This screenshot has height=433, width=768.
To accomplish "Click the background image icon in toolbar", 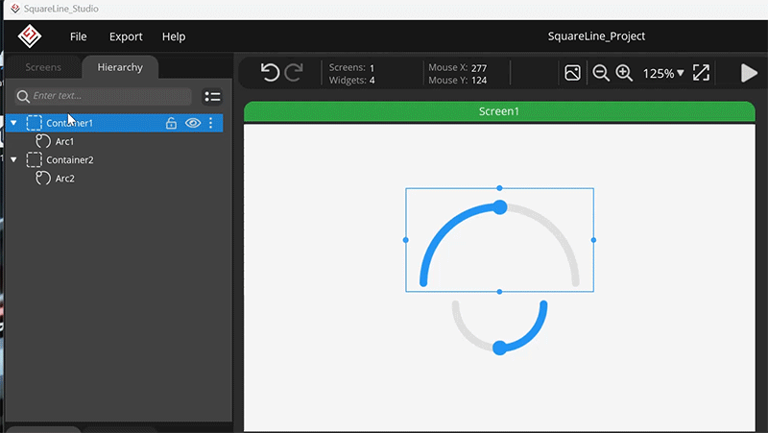I will [572, 73].
